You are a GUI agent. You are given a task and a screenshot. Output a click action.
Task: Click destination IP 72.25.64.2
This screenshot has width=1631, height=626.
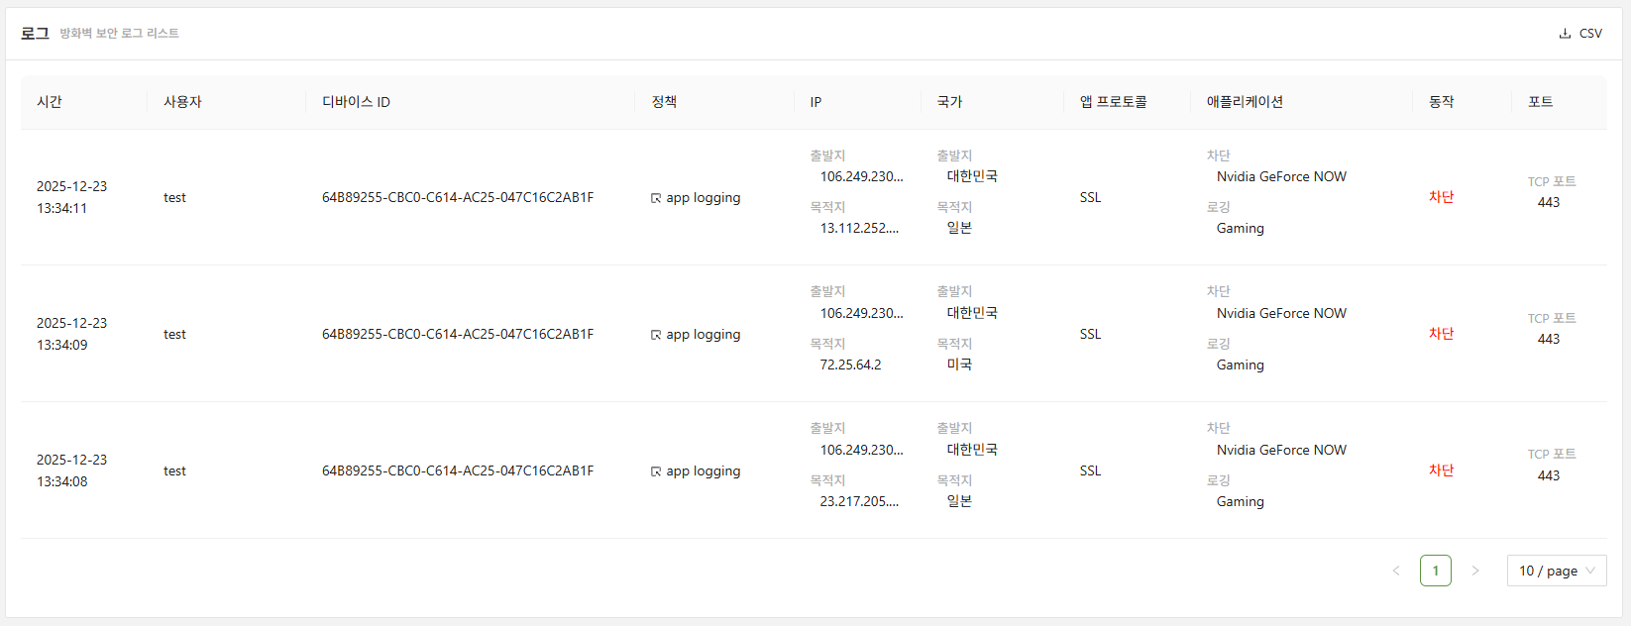(850, 365)
